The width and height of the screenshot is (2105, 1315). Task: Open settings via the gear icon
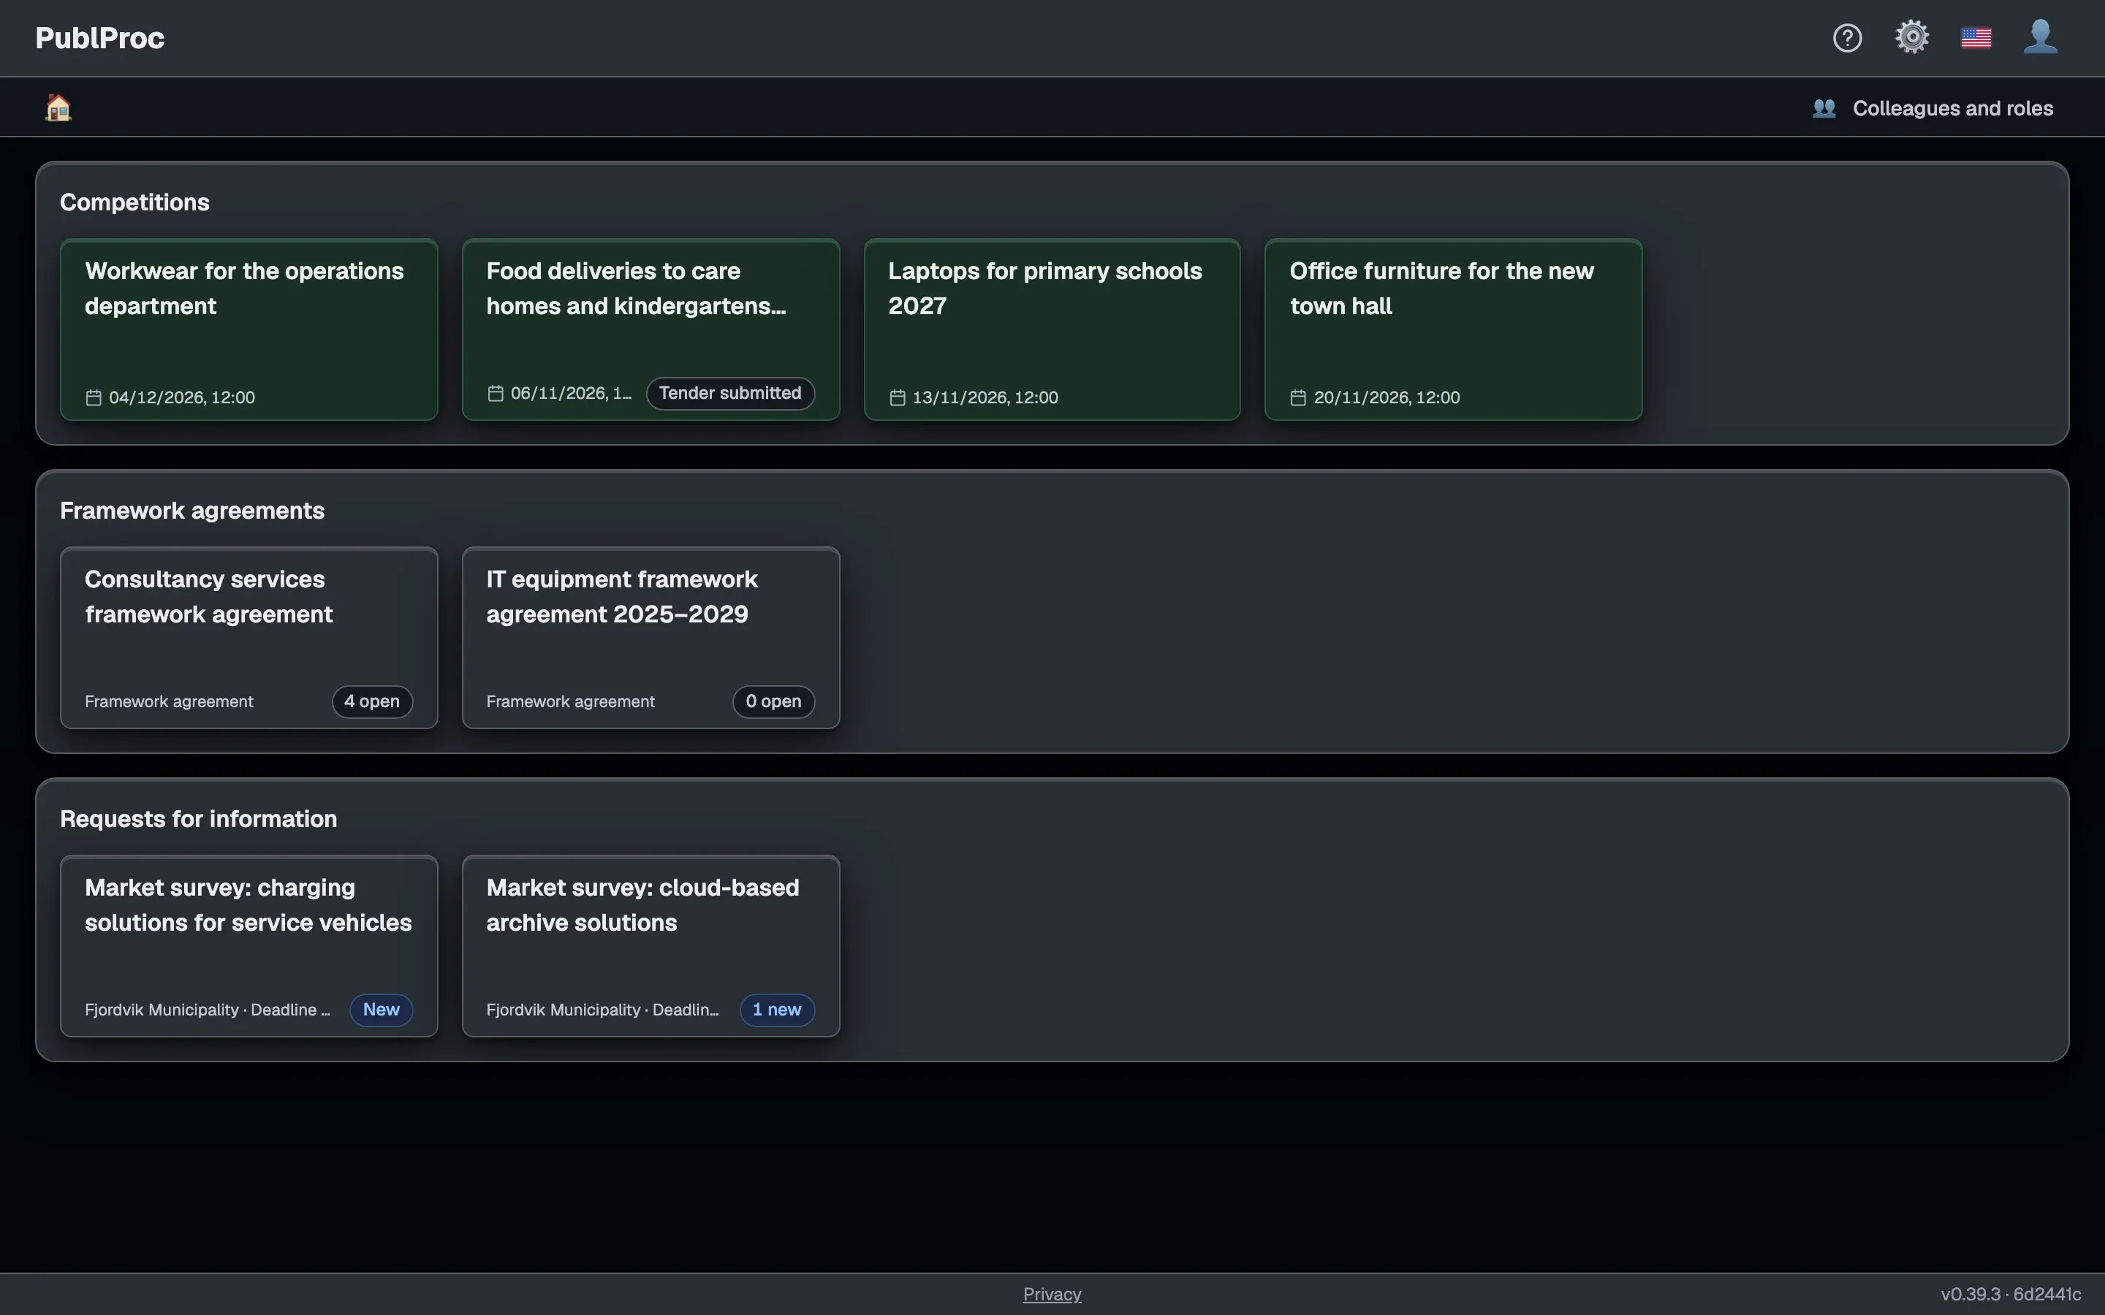pyautogui.click(x=1912, y=37)
